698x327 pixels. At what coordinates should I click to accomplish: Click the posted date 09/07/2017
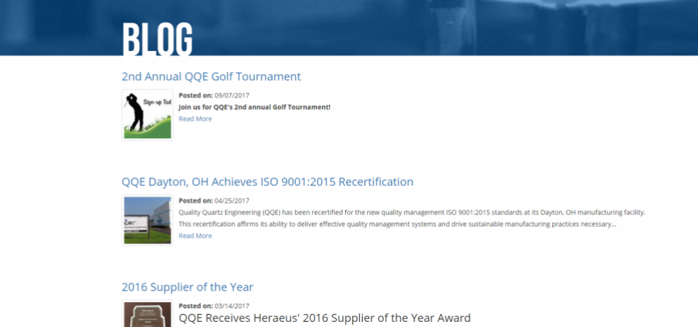[x=232, y=95]
